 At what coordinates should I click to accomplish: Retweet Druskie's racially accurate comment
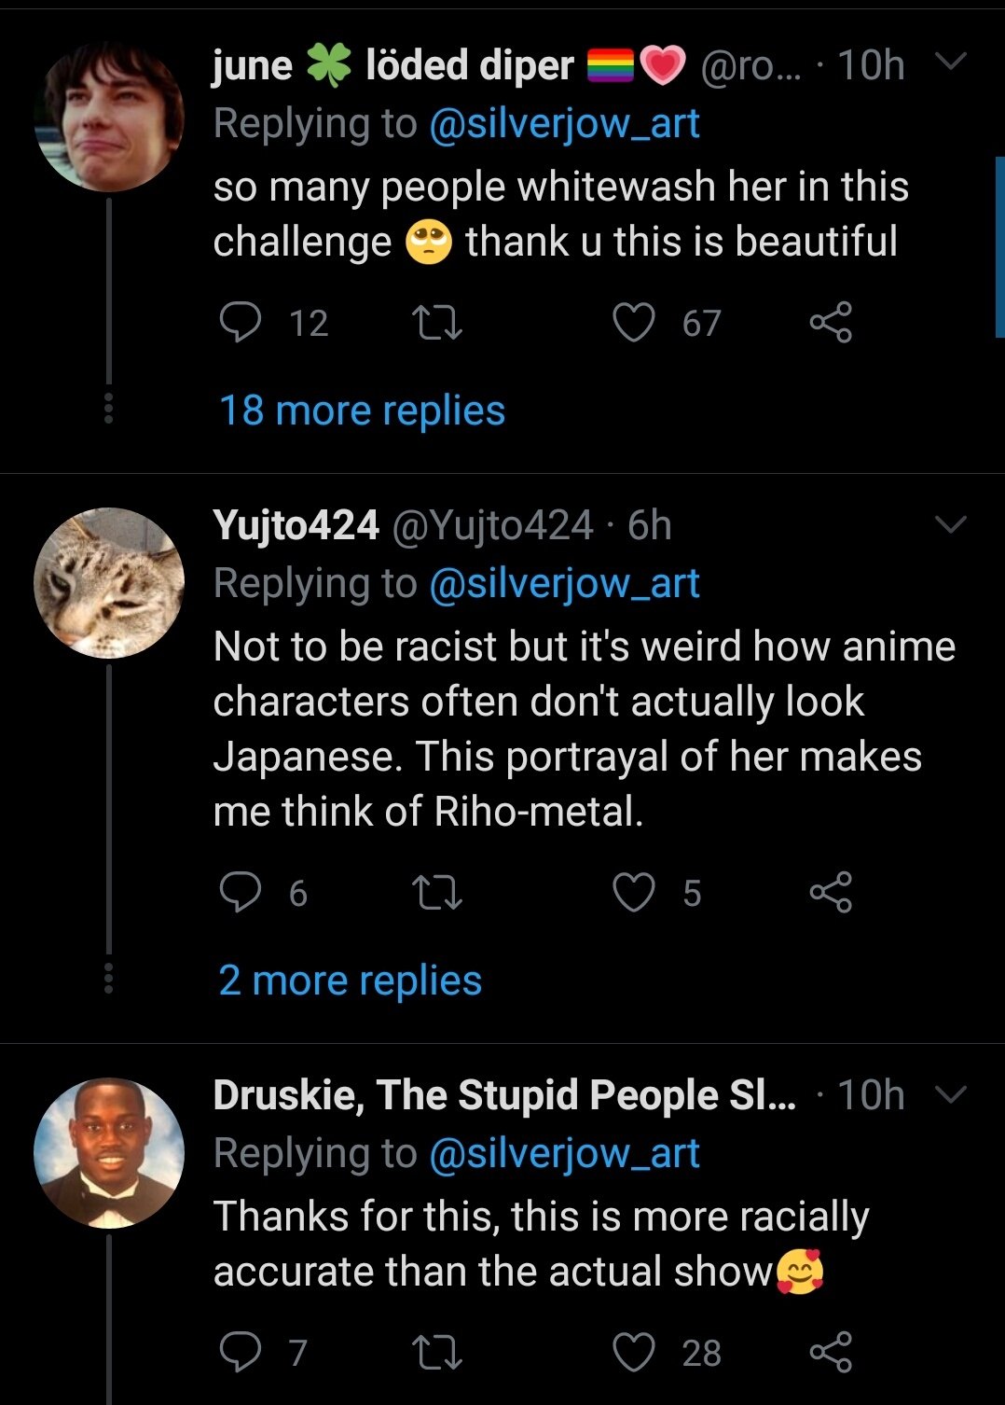click(437, 1352)
